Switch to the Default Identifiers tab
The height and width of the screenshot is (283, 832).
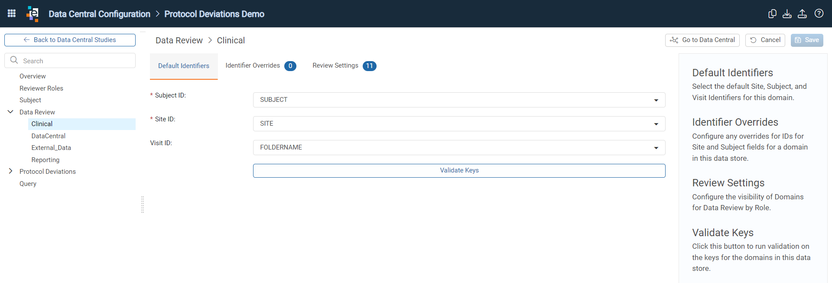(x=184, y=66)
